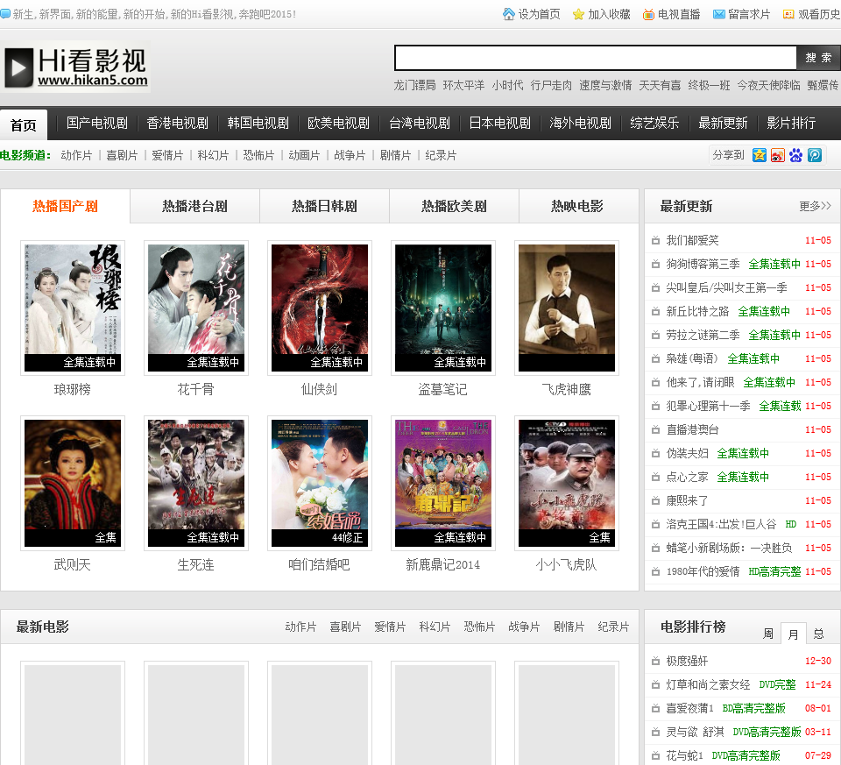Switch to the 热播欧美剧 tab

click(455, 206)
